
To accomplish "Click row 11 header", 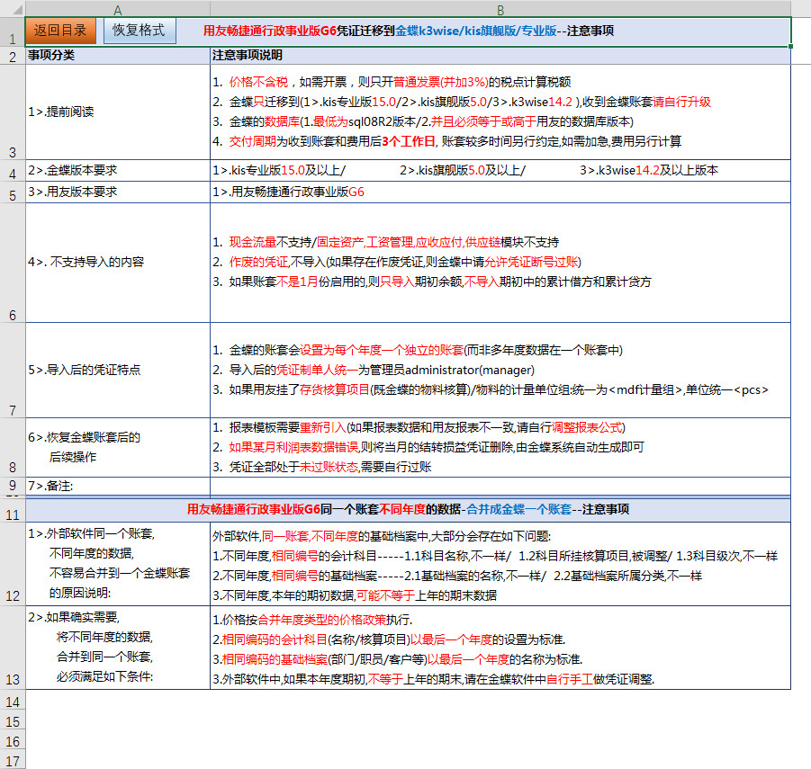I will 13,514.
